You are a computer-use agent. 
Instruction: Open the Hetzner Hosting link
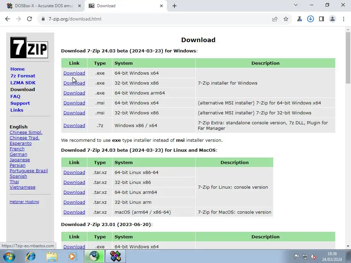coord(24,202)
